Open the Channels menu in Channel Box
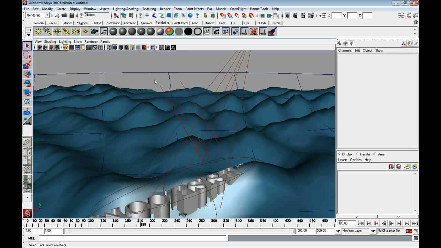Screen dimensions: 441x248 coord(345,51)
